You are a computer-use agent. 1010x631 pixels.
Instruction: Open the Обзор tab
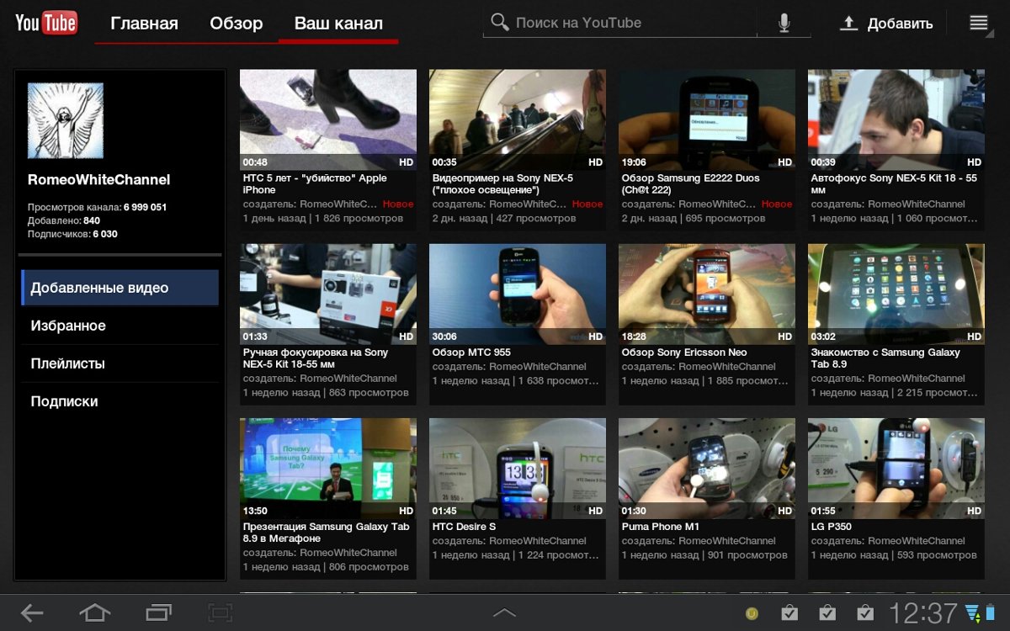click(x=237, y=24)
